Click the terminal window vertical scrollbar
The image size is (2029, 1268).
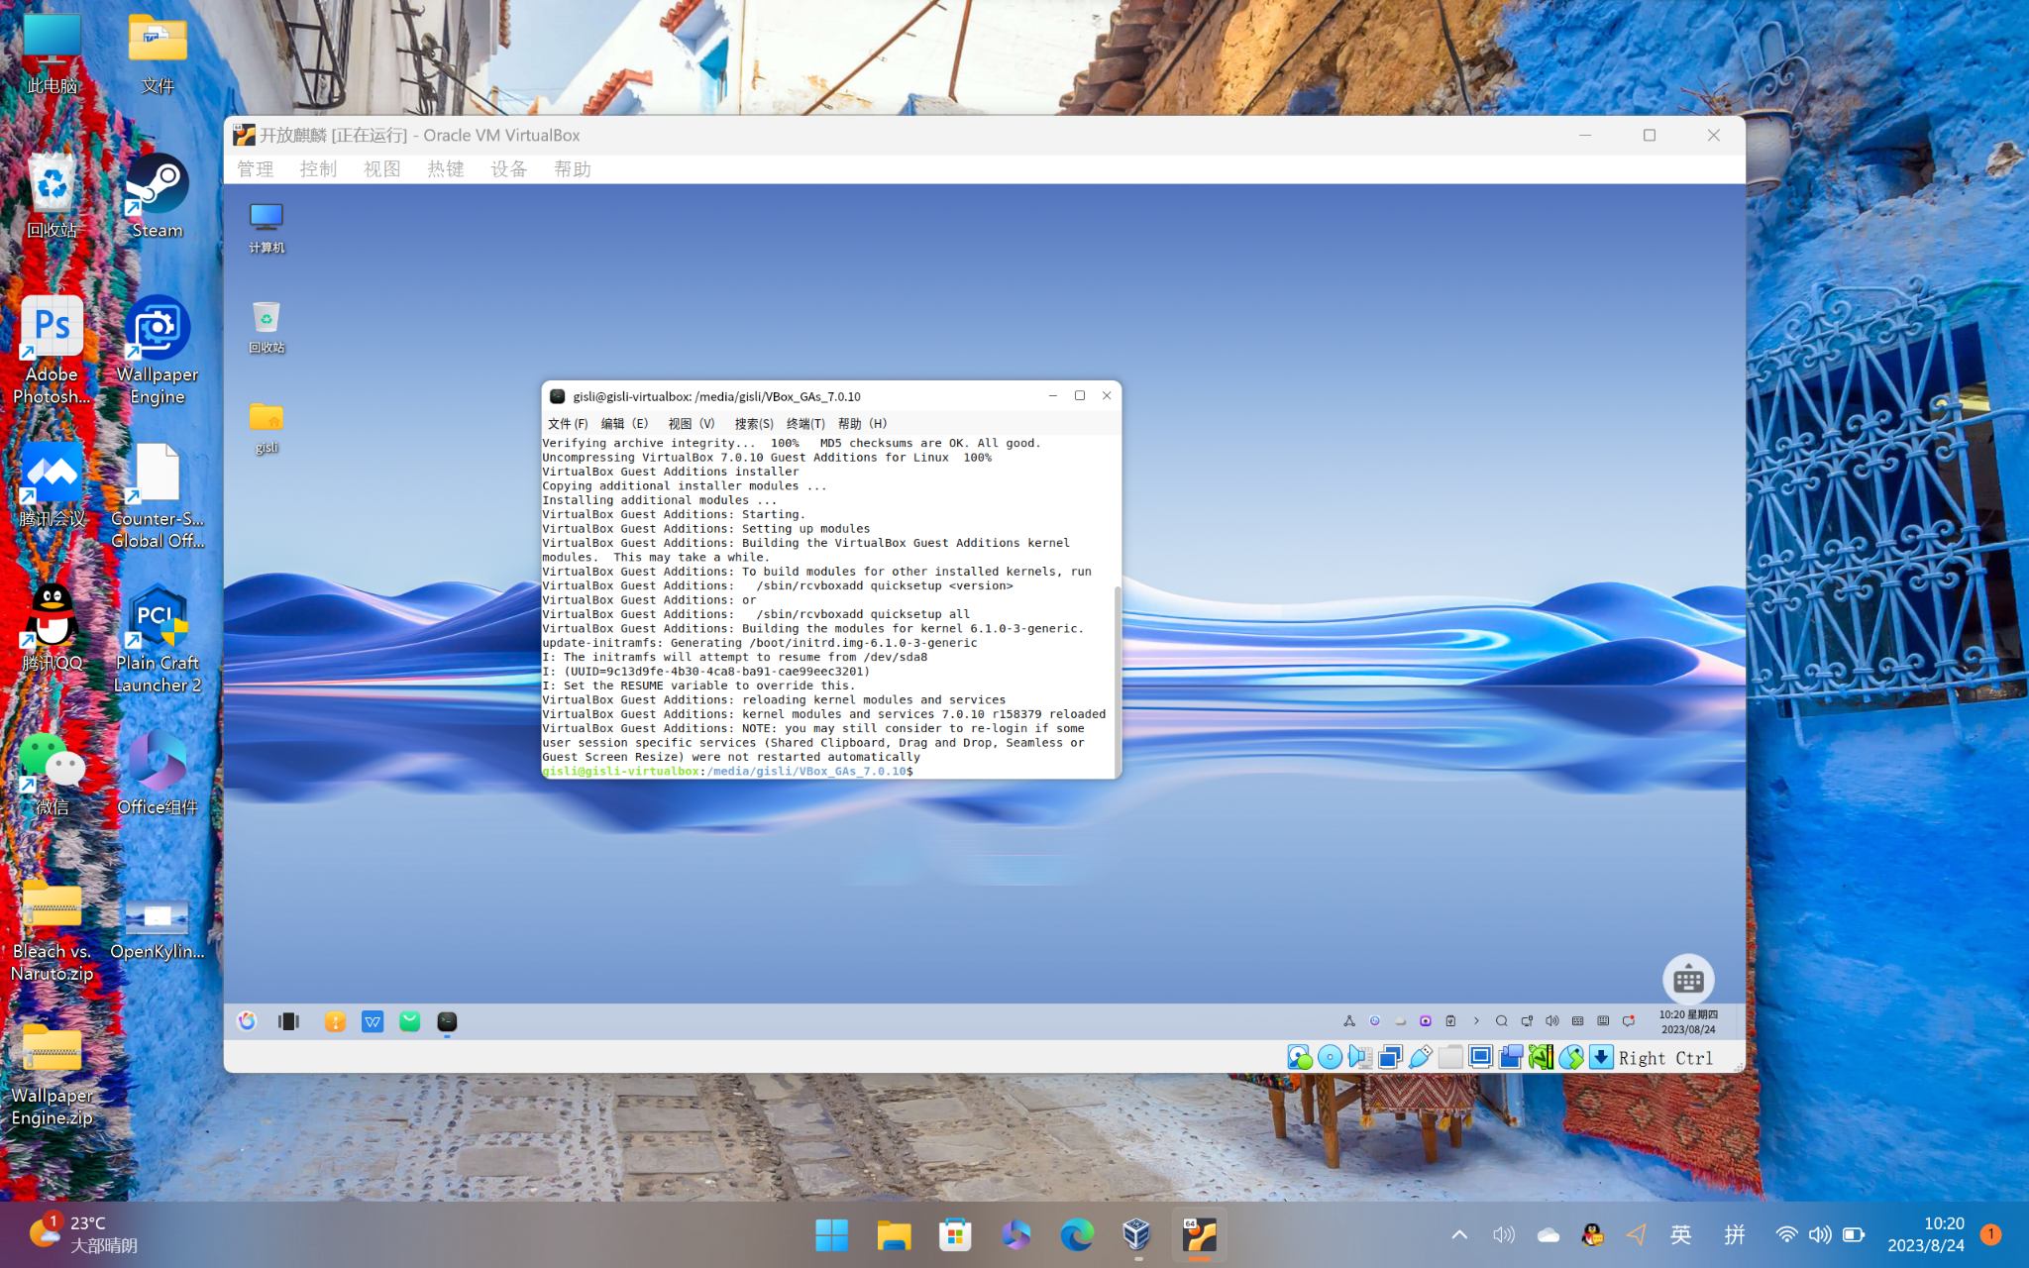(x=1118, y=681)
